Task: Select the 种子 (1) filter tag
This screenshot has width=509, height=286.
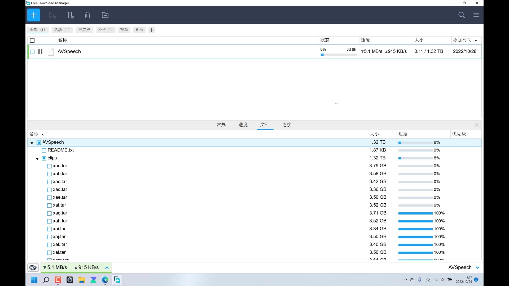Action: click(106, 30)
